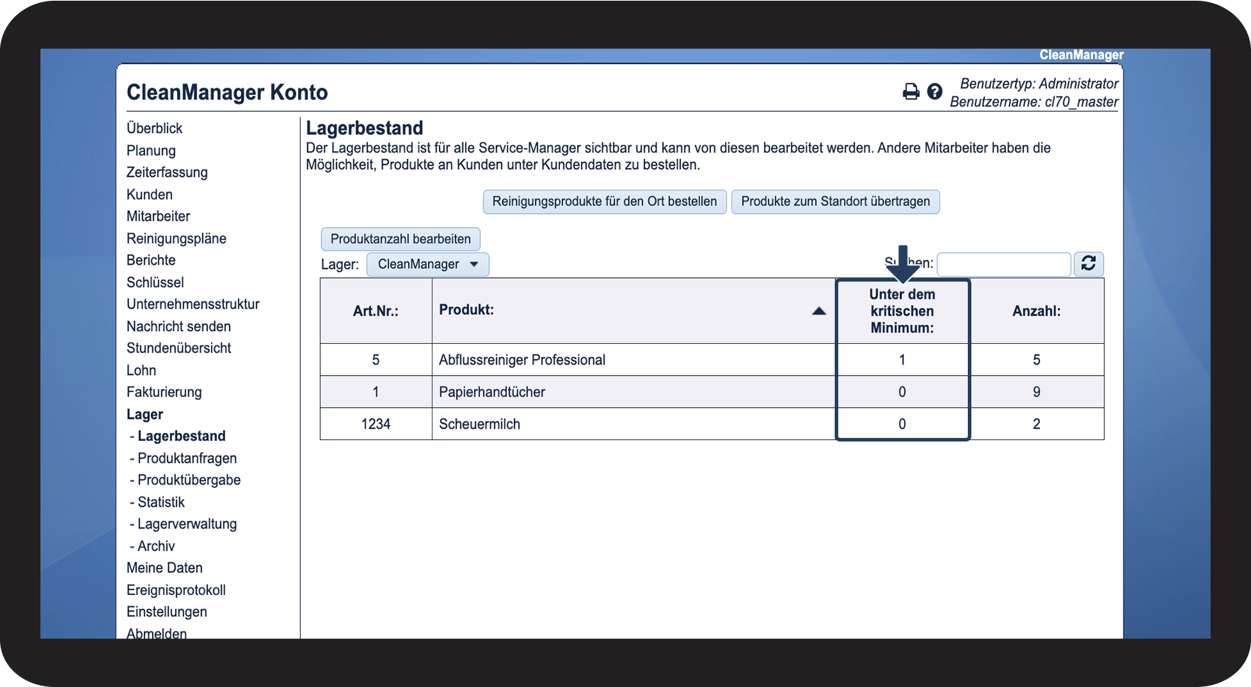Click Produkte zum Standort übertragen button

point(835,202)
